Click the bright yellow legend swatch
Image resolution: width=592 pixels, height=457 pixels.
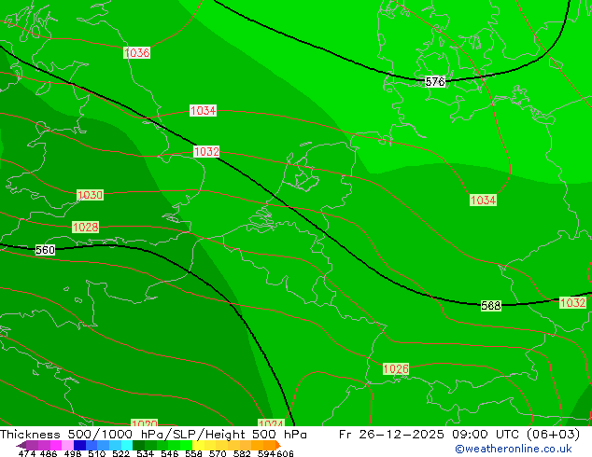click(198, 445)
